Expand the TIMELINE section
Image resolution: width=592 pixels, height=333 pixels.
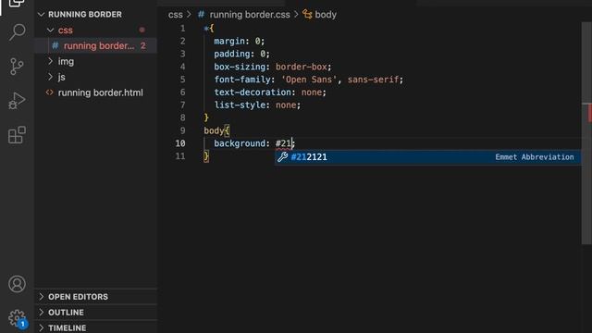pyautogui.click(x=41, y=327)
